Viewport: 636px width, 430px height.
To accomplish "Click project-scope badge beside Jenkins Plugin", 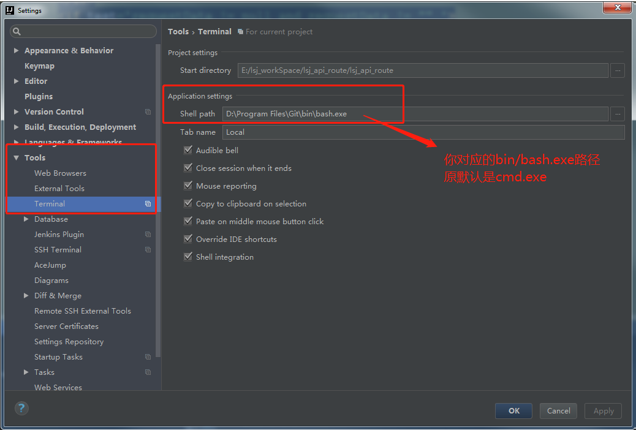I will [147, 234].
